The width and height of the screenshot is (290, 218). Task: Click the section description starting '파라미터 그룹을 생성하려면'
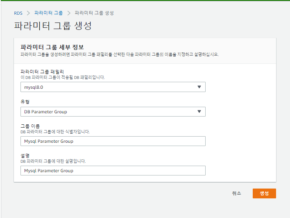120,54
